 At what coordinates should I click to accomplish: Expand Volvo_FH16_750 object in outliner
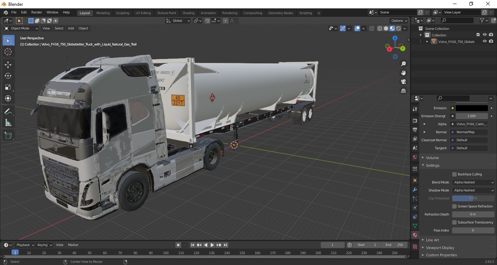pyautogui.click(x=427, y=41)
